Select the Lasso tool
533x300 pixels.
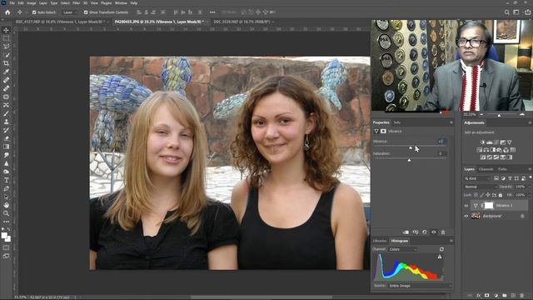click(x=6, y=47)
